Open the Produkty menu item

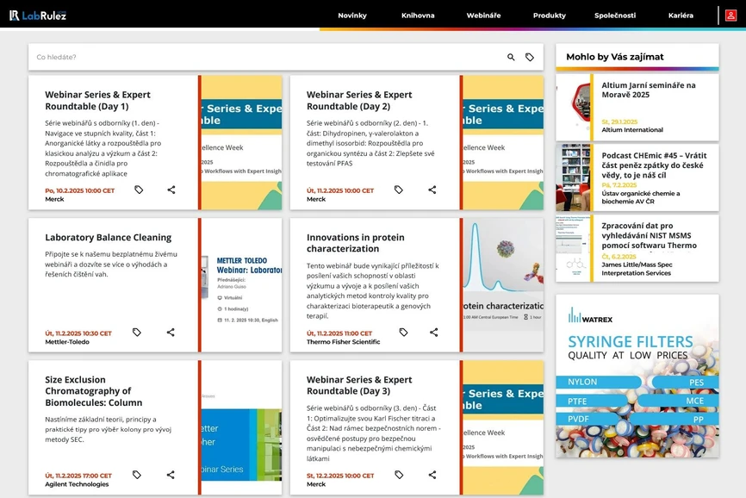[x=549, y=16]
